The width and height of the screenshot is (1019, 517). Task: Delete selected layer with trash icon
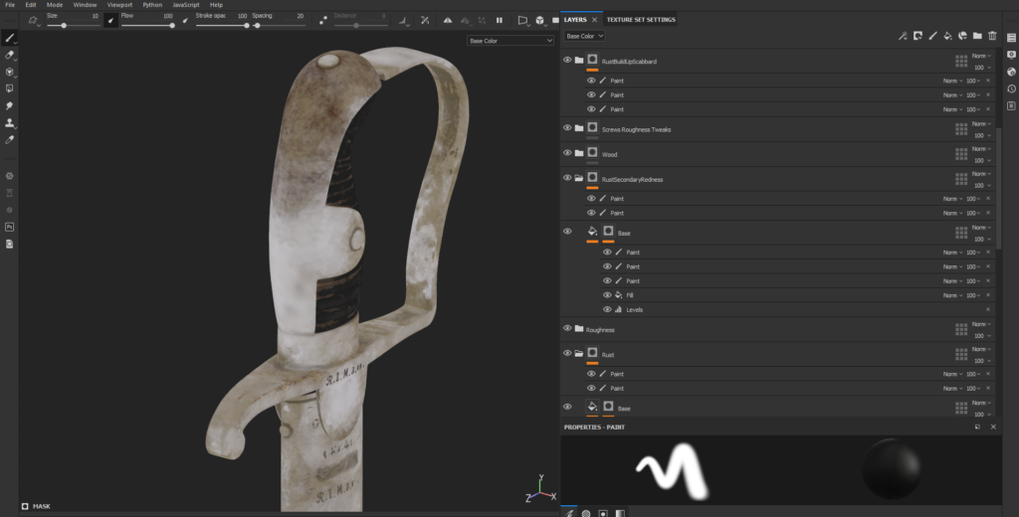(x=992, y=36)
